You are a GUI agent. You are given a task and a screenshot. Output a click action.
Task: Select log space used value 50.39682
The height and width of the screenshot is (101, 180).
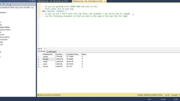point(73,59)
